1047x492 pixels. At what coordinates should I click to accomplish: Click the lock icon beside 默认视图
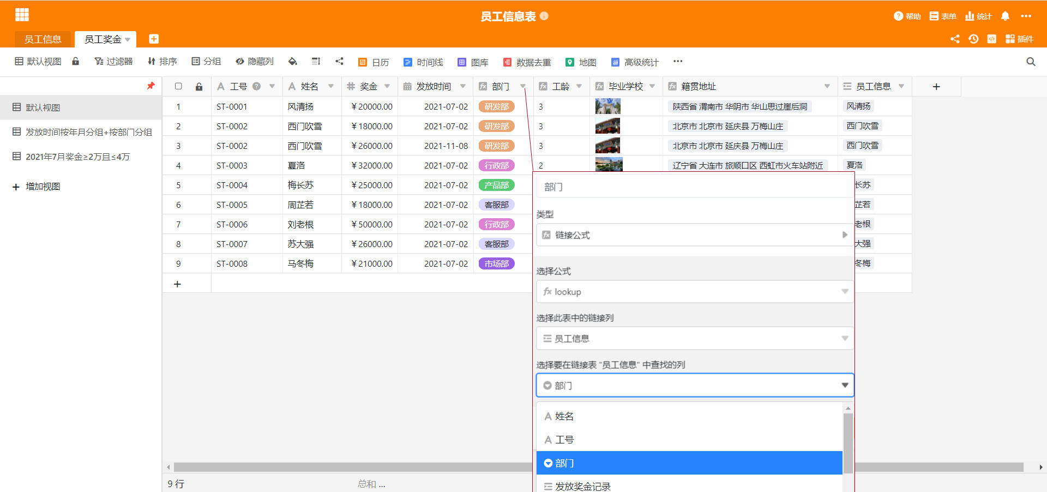pos(75,62)
